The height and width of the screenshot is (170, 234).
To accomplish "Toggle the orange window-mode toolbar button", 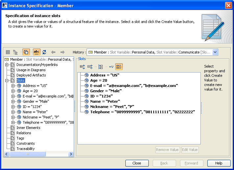I will pyautogui.click(x=26, y=52).
